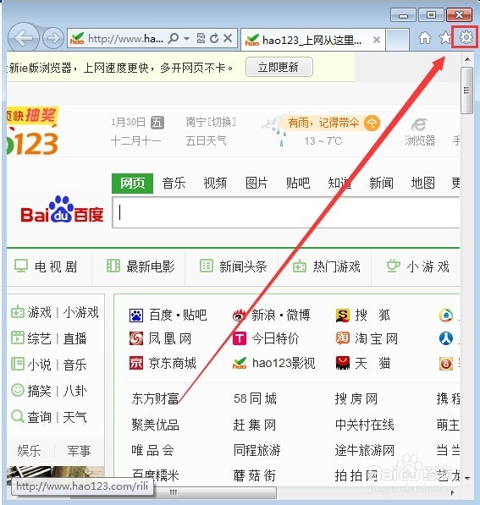Click the address bar URL field
This screenshot has height=505, width=480.
point(125,39)
